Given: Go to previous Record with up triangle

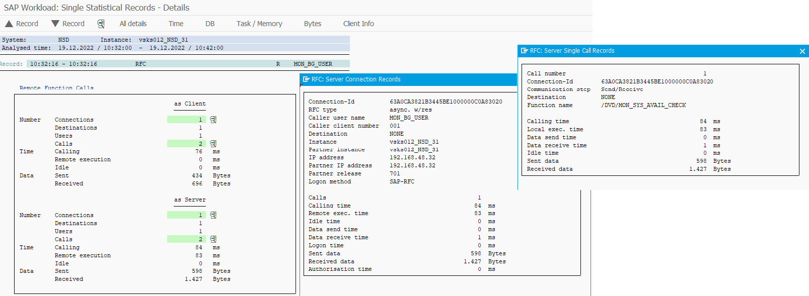Looking at the screenshot, I should [22, 24].
